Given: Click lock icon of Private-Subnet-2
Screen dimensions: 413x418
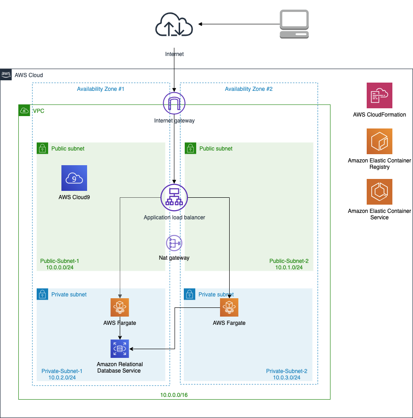Looking at the screenshot, I should click(x=190, y=294).
